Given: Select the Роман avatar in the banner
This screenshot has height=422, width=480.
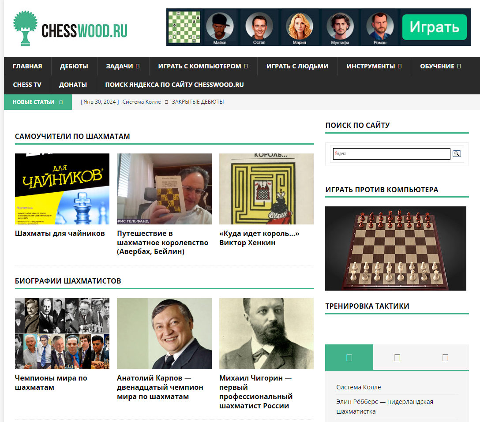Looking at the screenshot, I should pyautogui.click(x=380, y=28).
